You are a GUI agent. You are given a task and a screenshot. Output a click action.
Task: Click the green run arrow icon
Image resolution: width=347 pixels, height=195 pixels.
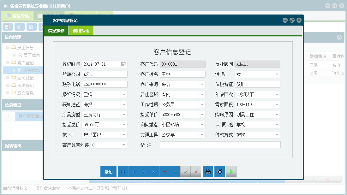(x=231, y=171)
